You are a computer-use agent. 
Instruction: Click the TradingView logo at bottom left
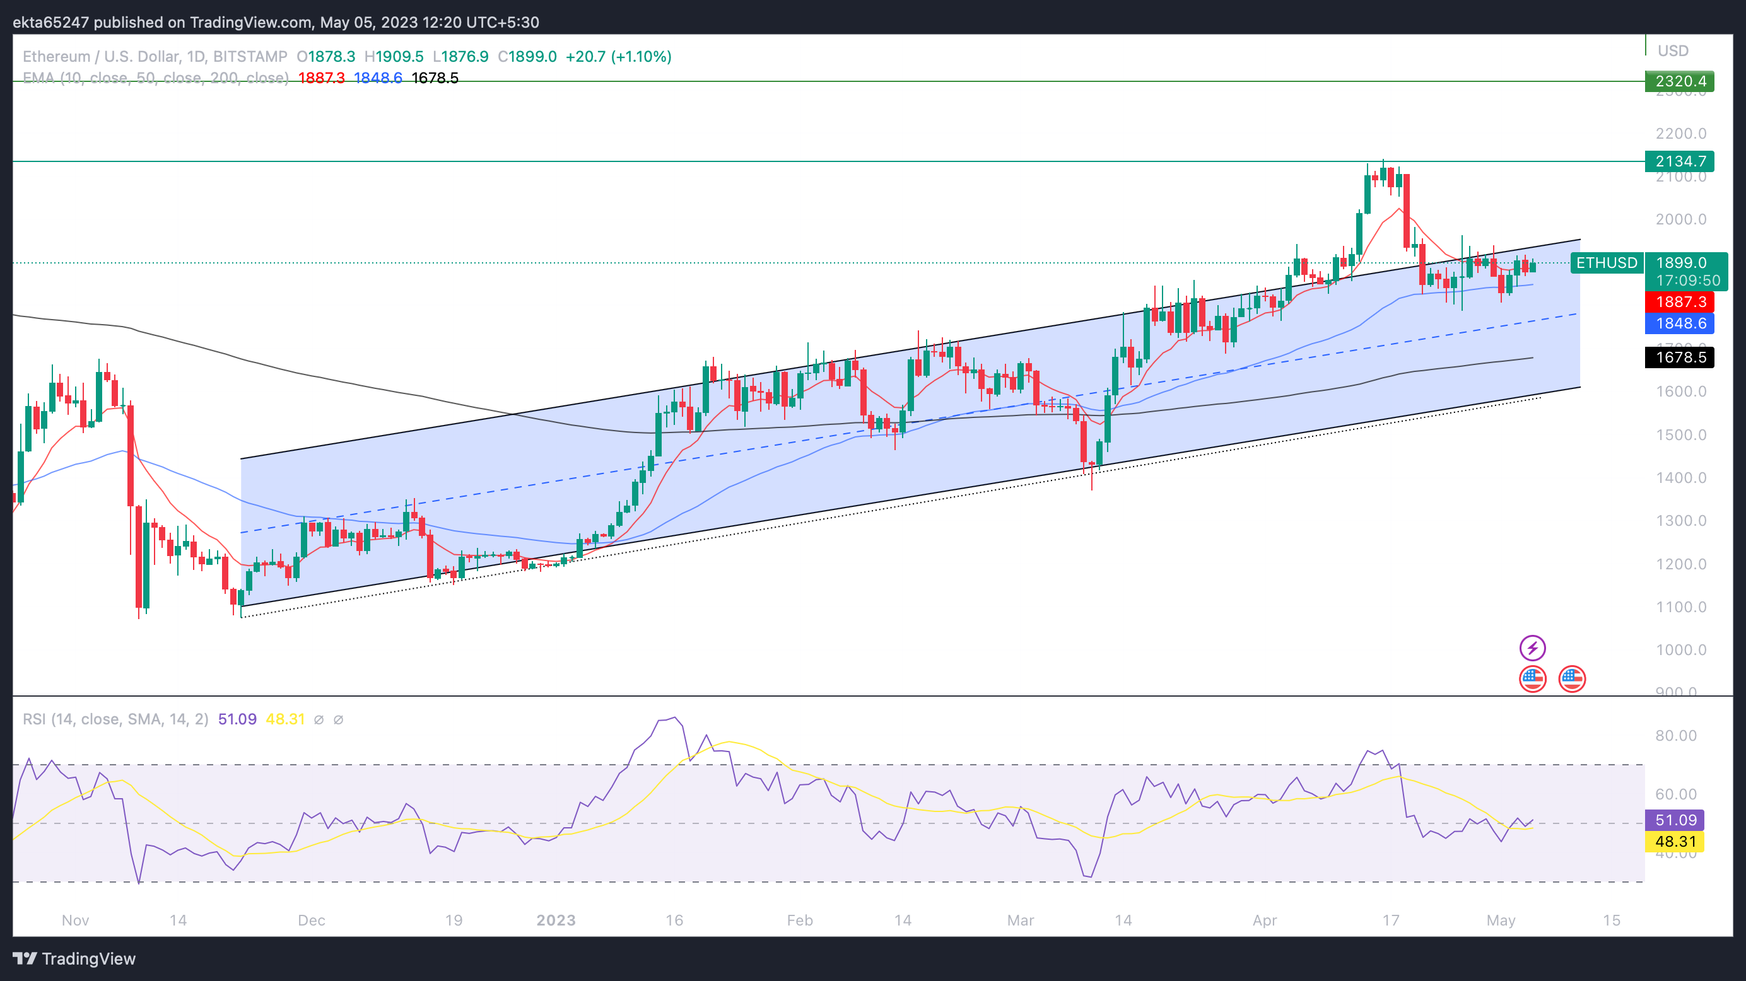tap(74, 959)
